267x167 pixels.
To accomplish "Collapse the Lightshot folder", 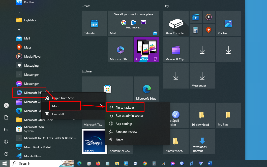I will point(74,20).
